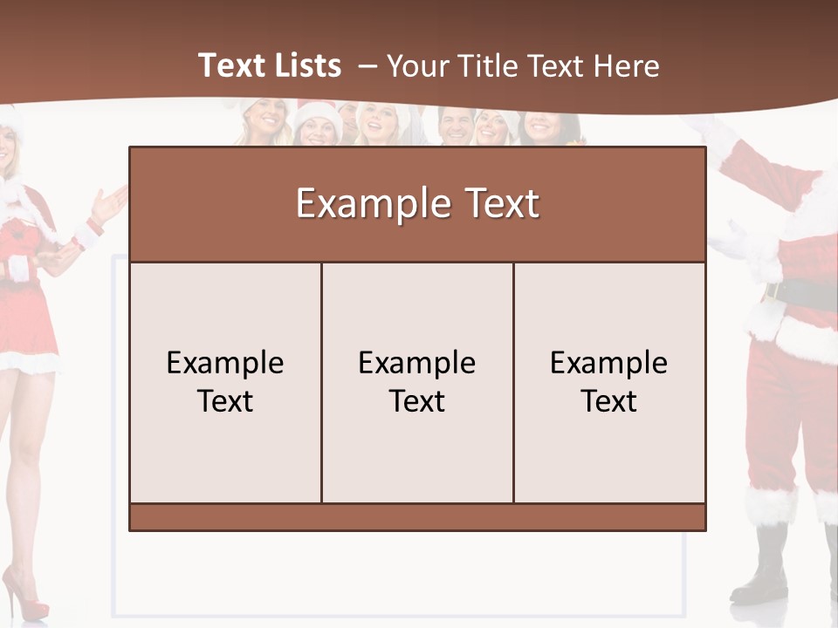838x628 pixels.
Task: Click Santa's black belt
Action: tap(800, 294)
